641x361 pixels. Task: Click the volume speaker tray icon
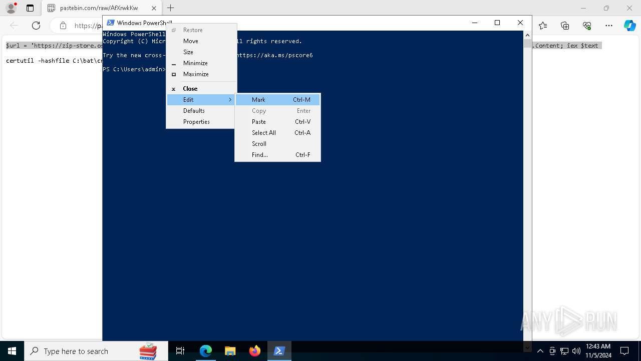click(x=576, y=351)
